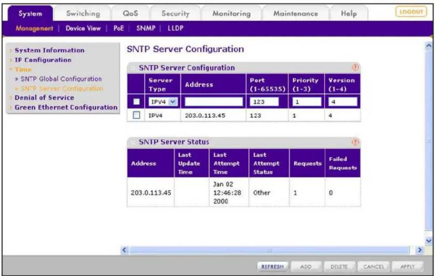
Task: Open the LLDP submenu item
Action: pos(176,28)
